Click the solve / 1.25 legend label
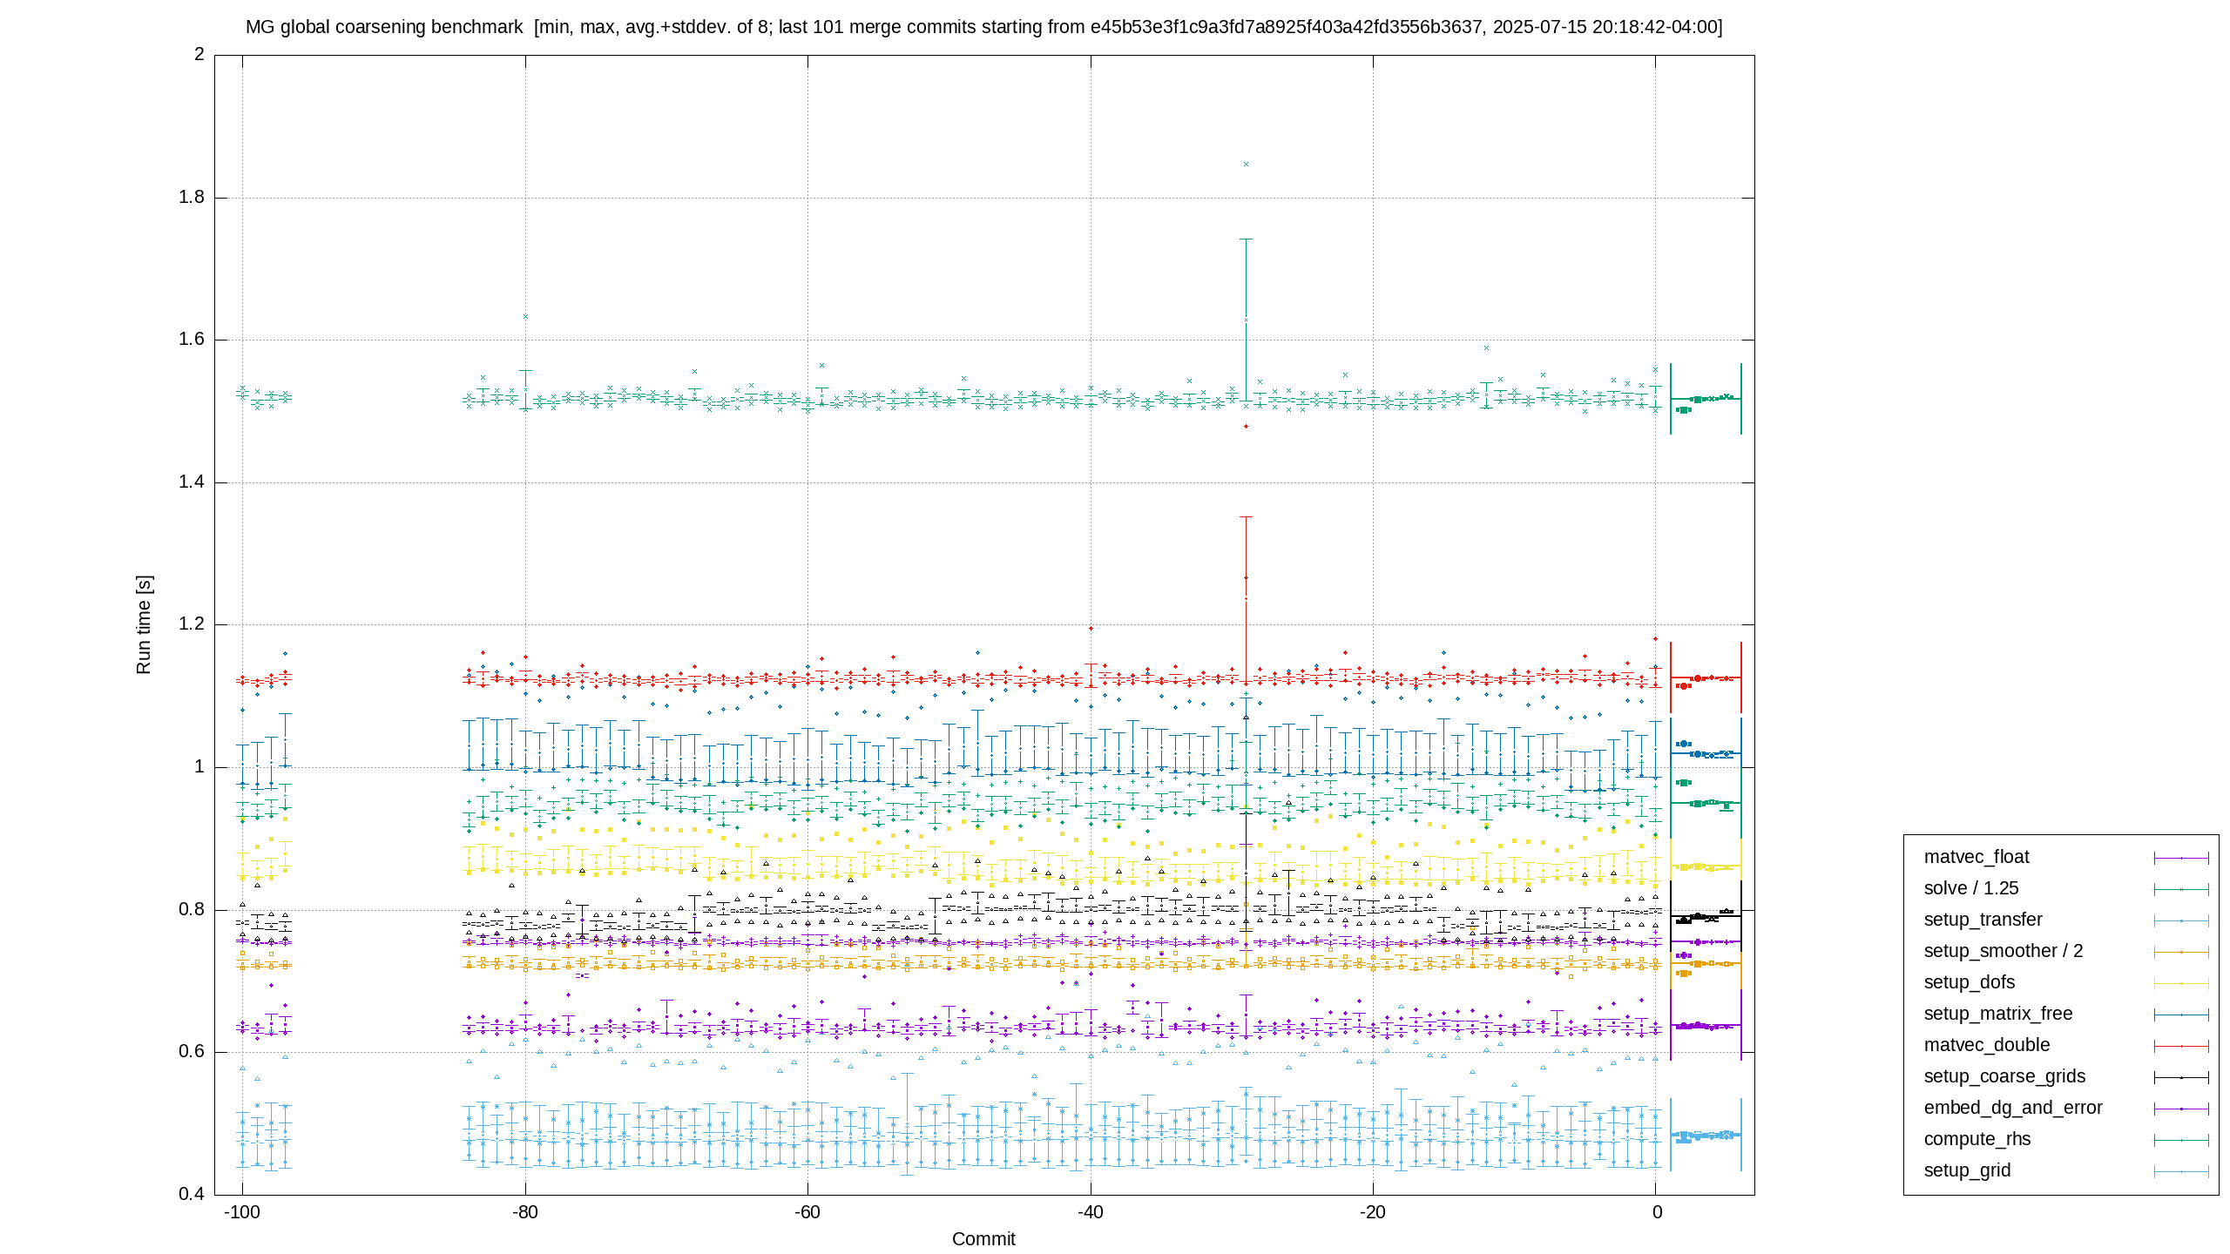Viewport: 2230px width, 1254px height. (1970, 888)
